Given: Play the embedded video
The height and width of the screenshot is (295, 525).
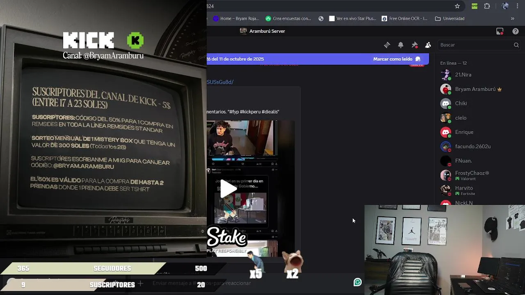Looking at the screenshot, I should point(228,189).
